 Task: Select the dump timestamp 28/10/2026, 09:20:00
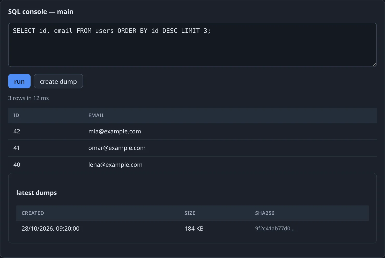[50, 229]
